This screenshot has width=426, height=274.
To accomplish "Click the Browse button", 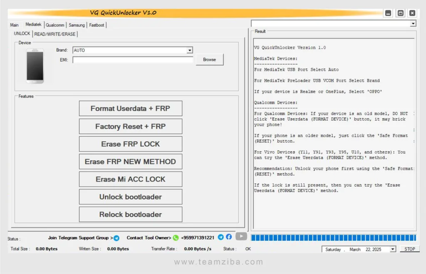I will pyautogui.click(x=210, y=60).
